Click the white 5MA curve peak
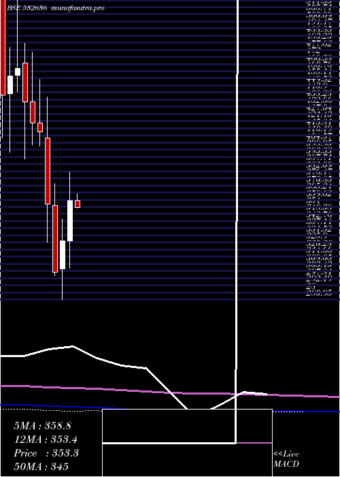The height and width of the screenshot is (477, 340). pyautogui.click(x=73, y=346)
